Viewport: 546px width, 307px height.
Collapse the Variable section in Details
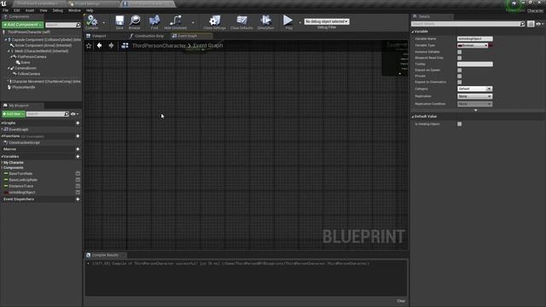tap(413, 32)
